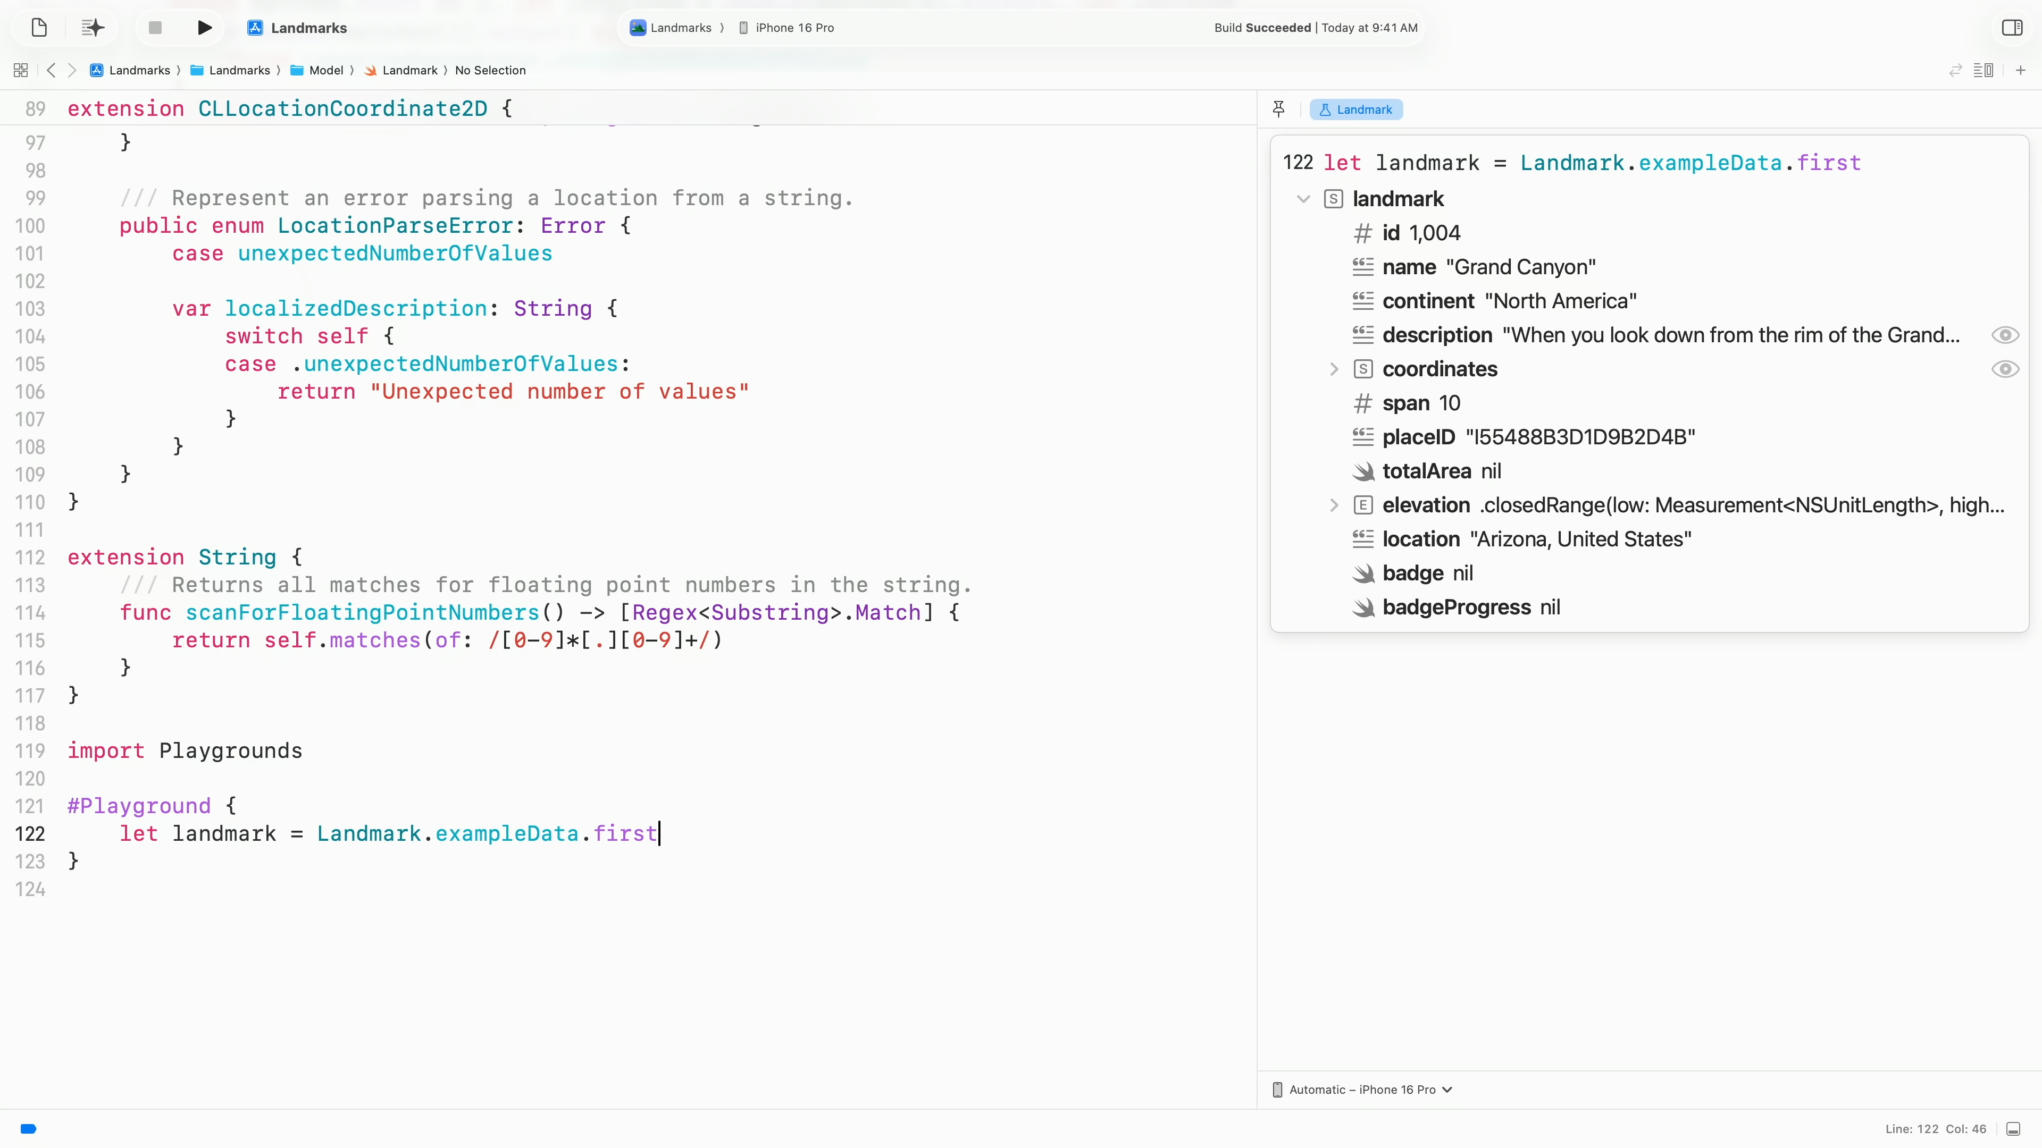The height and width of the screenshot is (1148, 2042).
Task: Toggle the description quick look eye
Action: [2005, 335]
